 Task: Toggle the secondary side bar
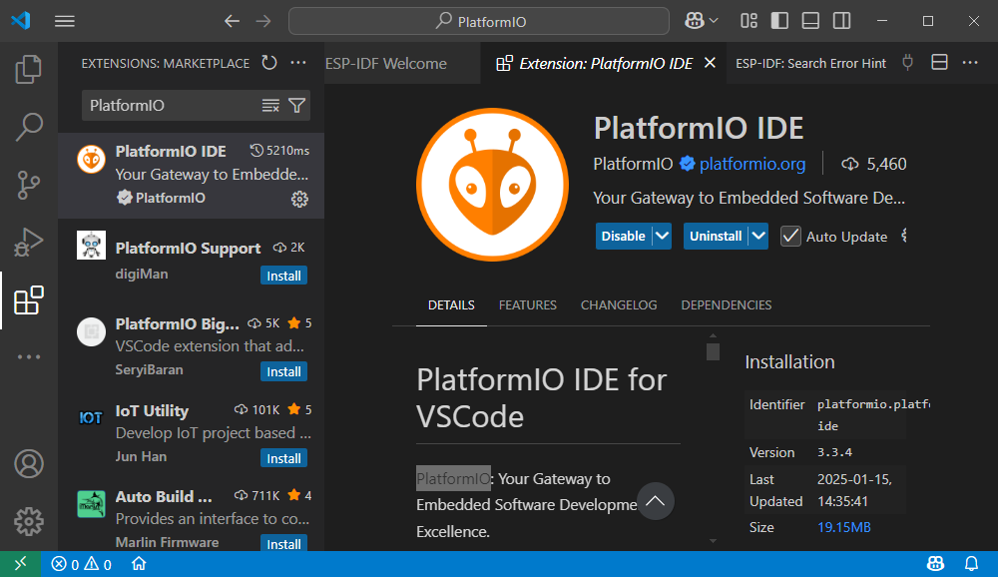click(841, 21)
